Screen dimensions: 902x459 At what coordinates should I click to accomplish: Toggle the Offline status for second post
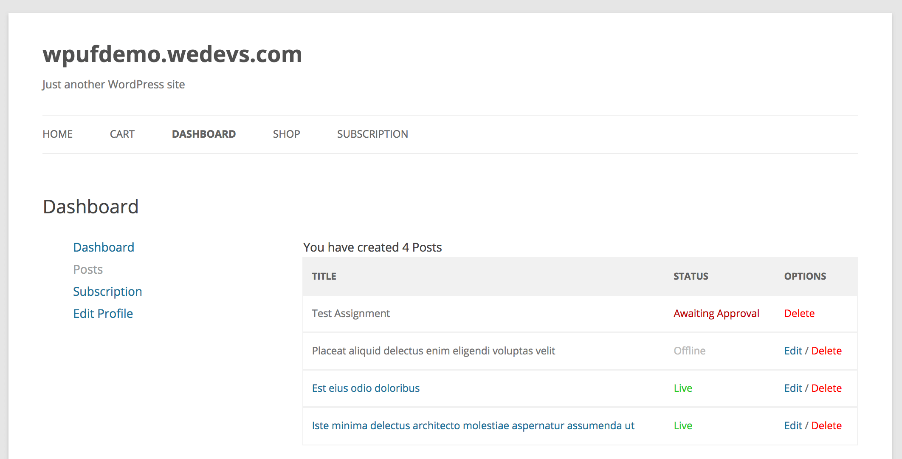pyautogui.click(x=690, y=350)
